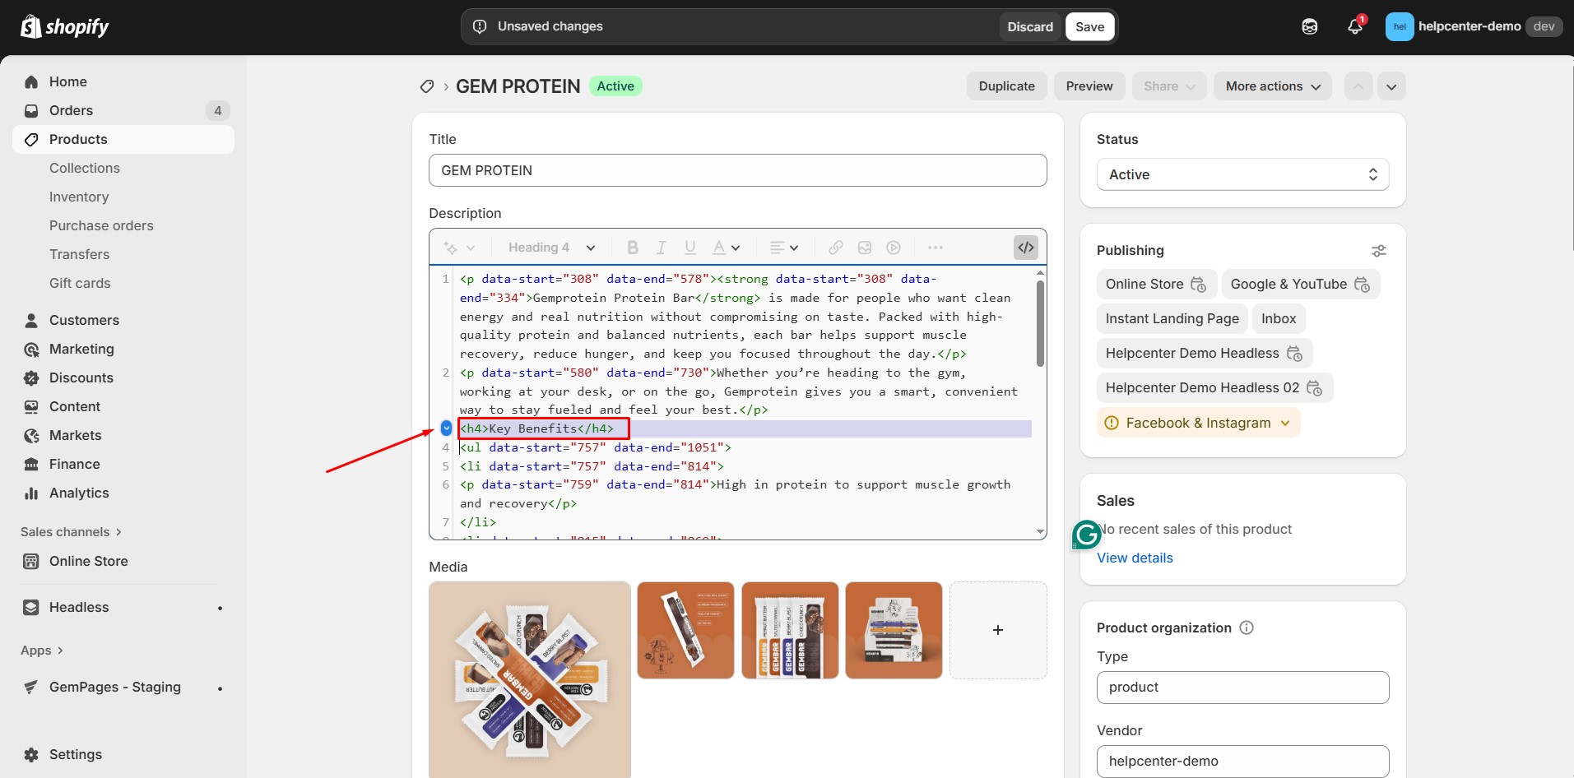Apply italic formatting
1574x778 pixels.
click(661, 247)
